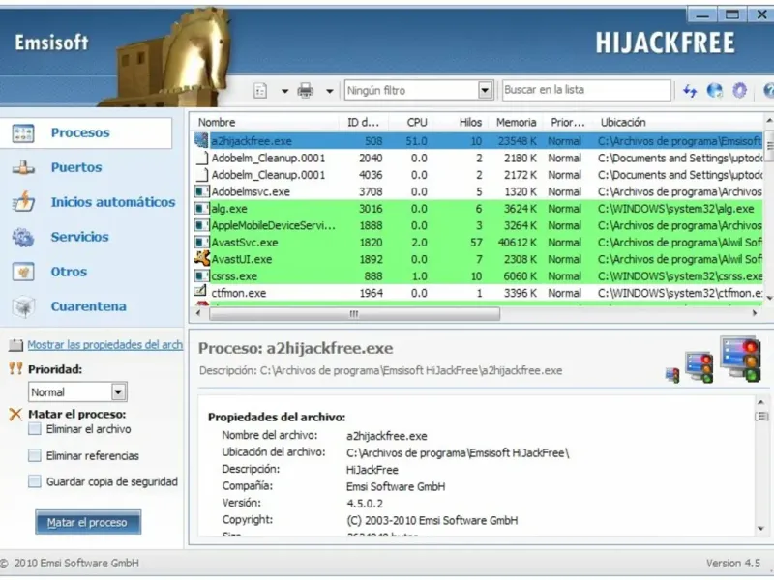Click properties panel scroll up arrow
The width and height of the screenshot is (774, 580).
point(760,402)
